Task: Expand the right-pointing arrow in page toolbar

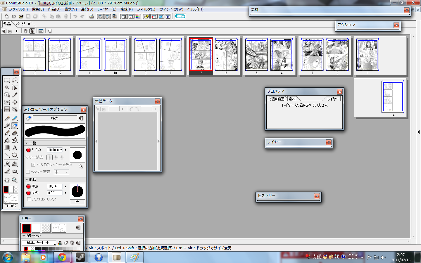Action: pos(17,31)
